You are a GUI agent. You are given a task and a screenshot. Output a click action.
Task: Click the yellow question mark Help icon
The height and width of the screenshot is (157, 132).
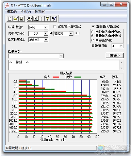[48, 19]
